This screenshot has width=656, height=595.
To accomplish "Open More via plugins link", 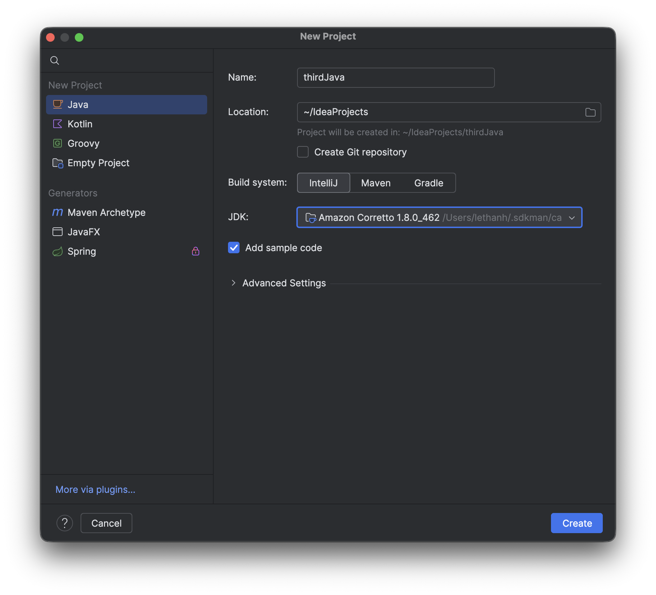I will tap(95, 490).
